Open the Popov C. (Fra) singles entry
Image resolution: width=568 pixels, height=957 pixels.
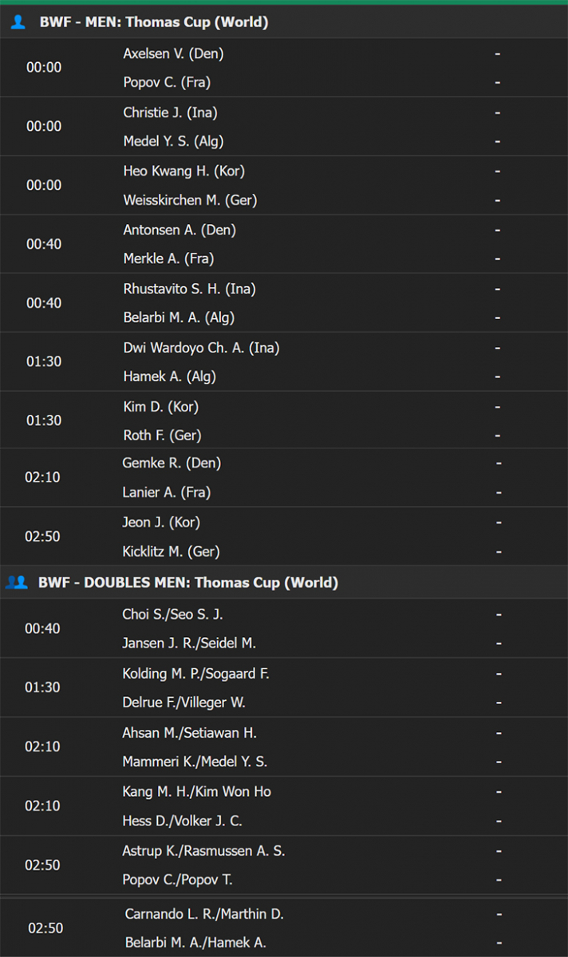167,82
